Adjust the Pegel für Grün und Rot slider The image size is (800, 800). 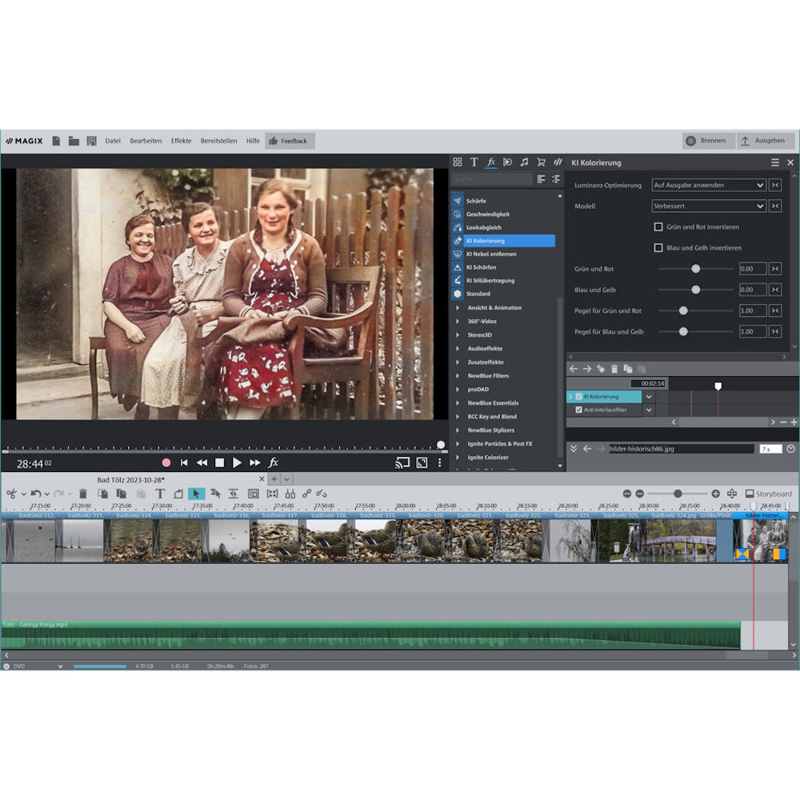click(682, 310)
